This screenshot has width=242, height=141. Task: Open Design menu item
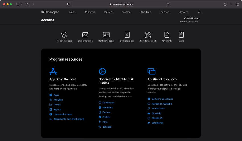[x=108, y=12]
